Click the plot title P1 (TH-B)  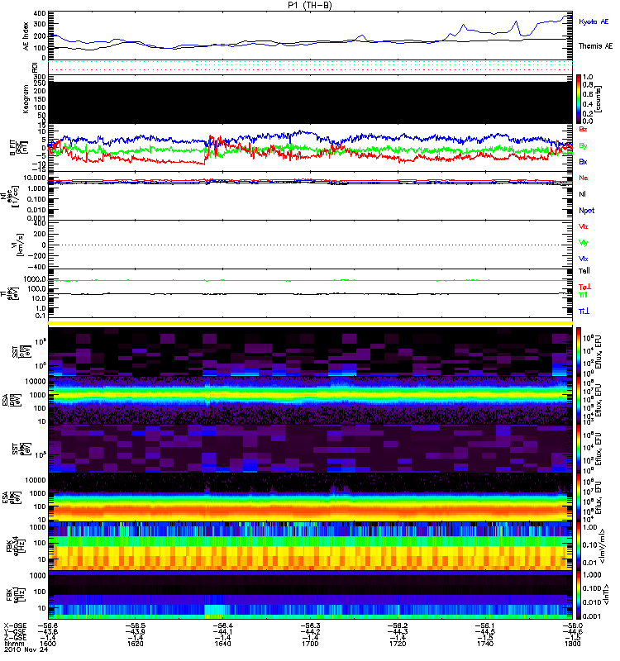(310, 5)
